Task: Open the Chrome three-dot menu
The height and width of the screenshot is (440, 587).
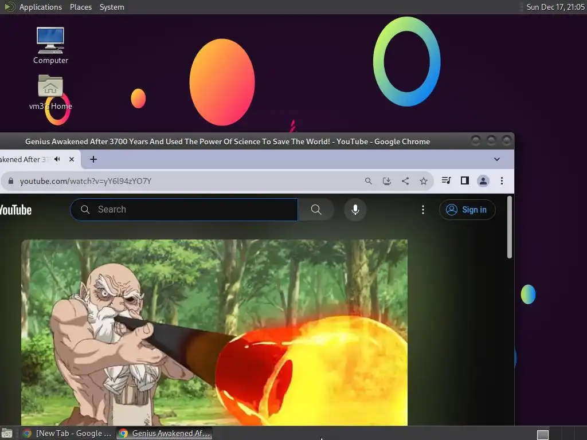Action: point(502,181)
